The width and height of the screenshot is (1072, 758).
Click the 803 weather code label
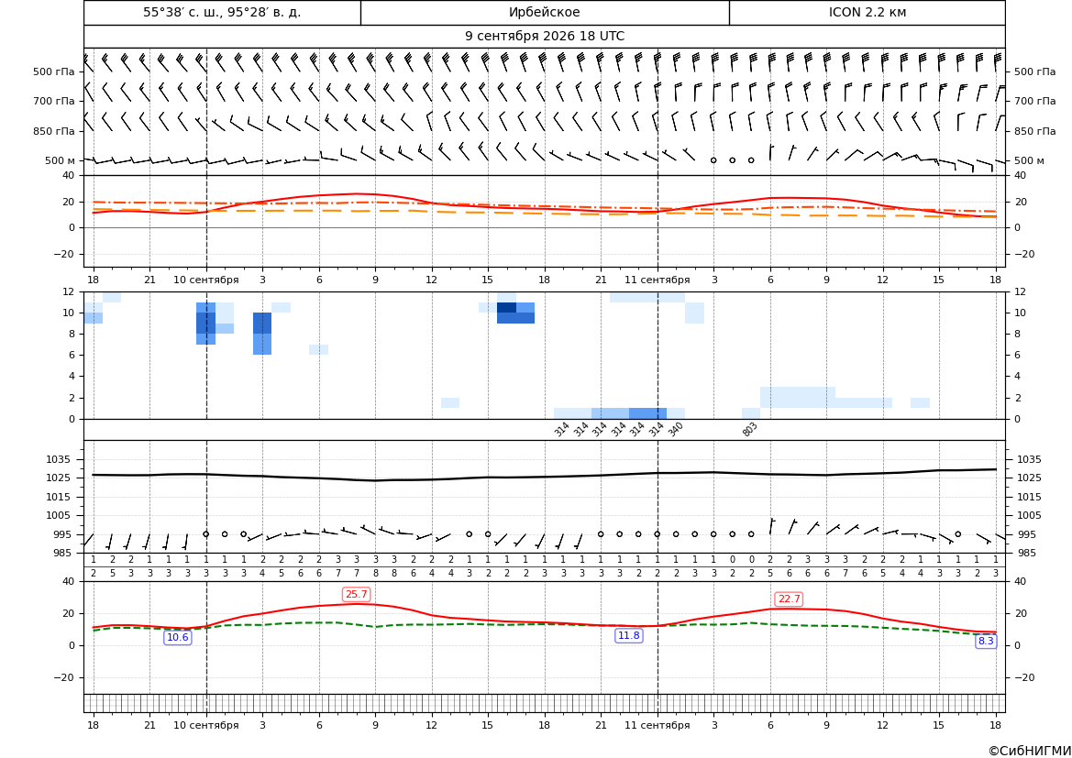point(749,429)
